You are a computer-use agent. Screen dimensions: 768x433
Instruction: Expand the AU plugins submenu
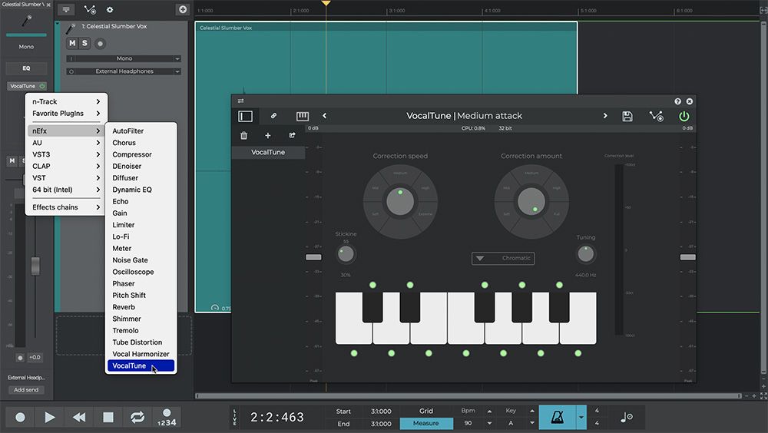point(66,143)
